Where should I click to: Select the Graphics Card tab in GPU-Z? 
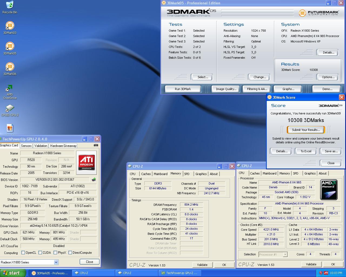click(x=9, y=146)
